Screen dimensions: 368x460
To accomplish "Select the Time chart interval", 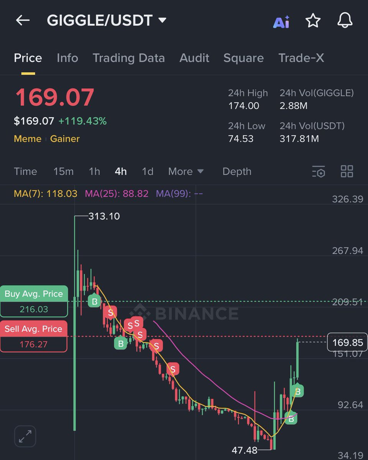I will coord(25,171).
